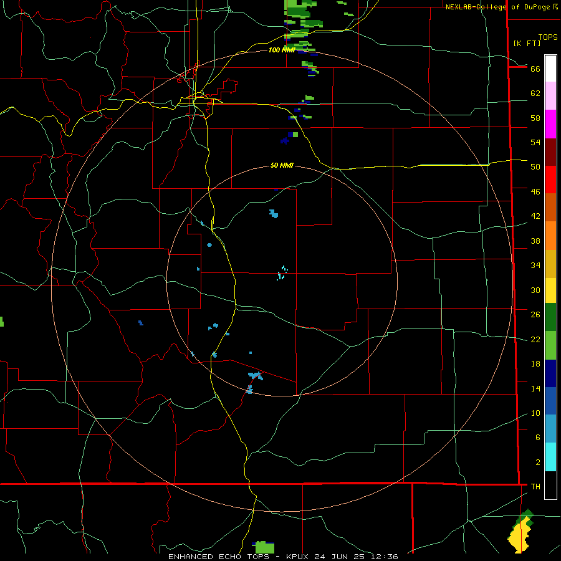Click the KPUX 24 JUN 25 12:36 timestamp
This screenshot has height=561, width=561.
[x=342, y=557]
